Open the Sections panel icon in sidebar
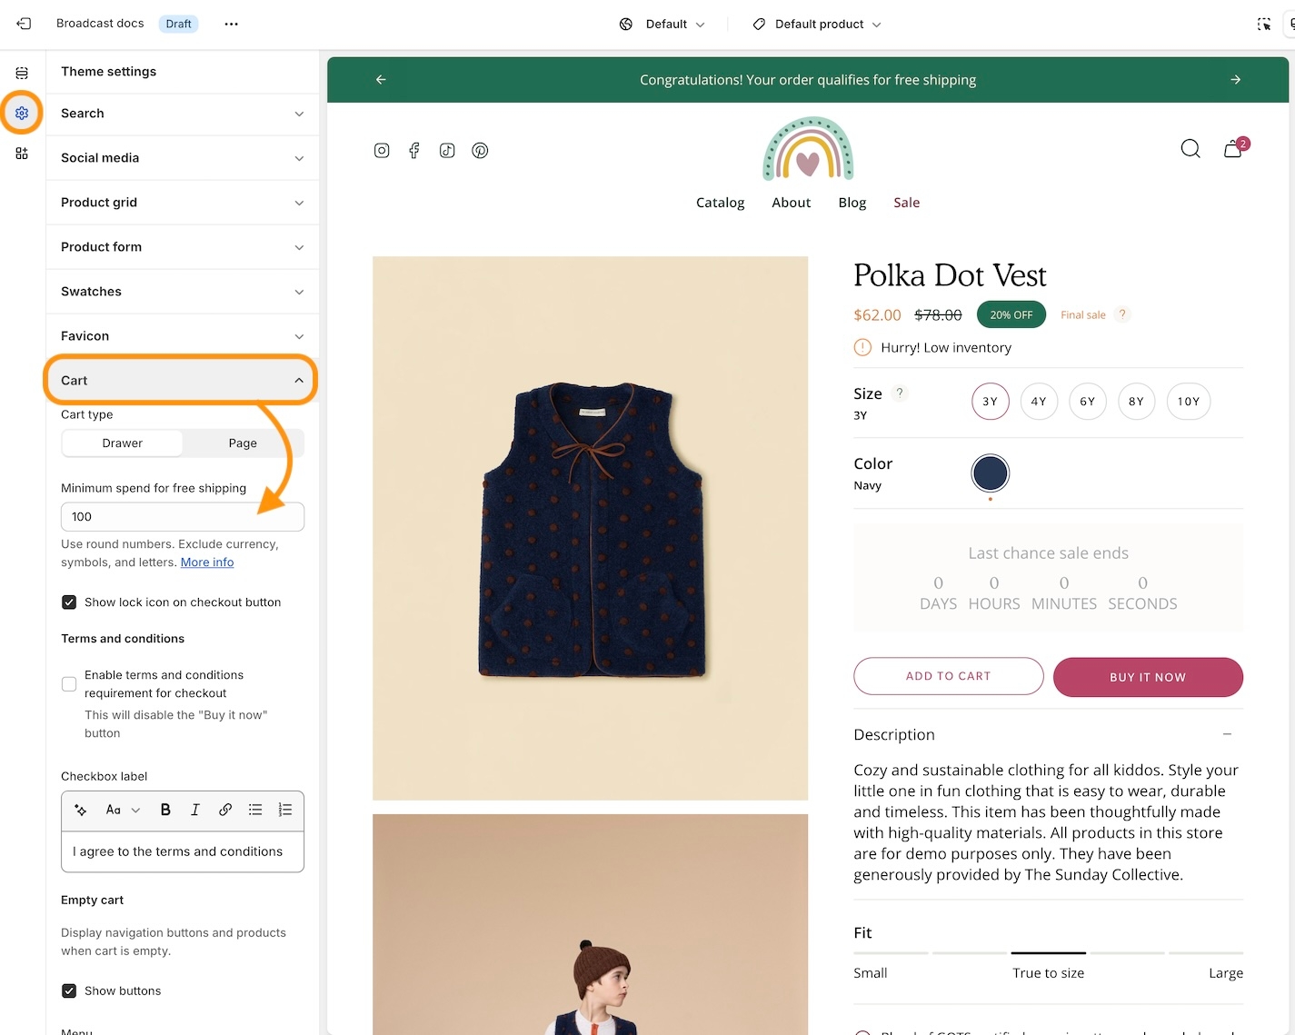The height and width of the screenshot is (1035, 1295). (x=22, y=74)
